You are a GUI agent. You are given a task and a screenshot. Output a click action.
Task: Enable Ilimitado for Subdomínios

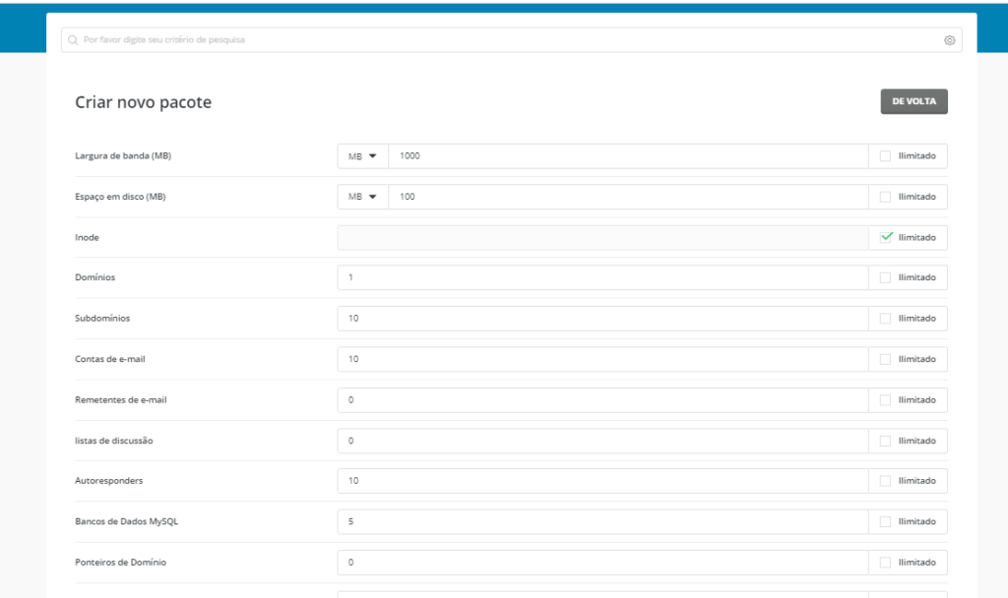(886, 319)
